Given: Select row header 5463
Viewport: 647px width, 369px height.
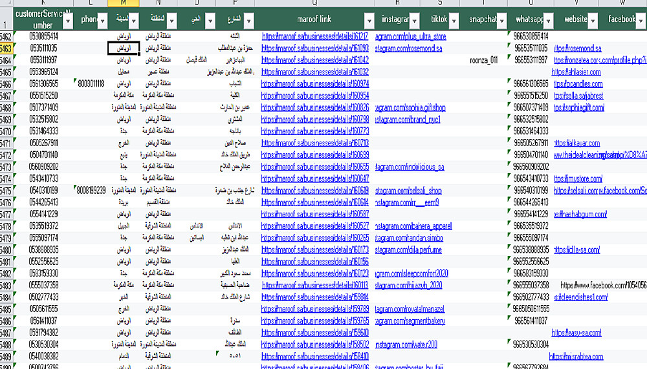Looking at the screenshot, I should coord(6,48).
